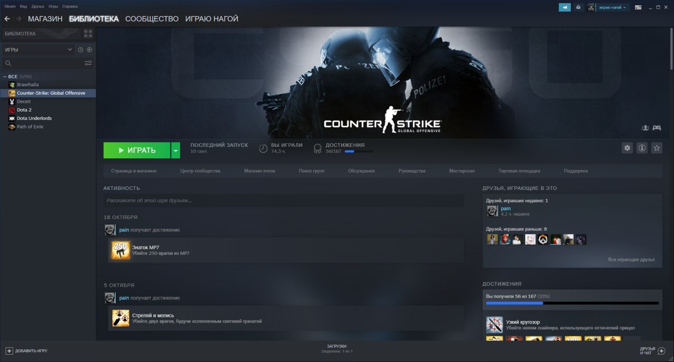Open the dropdown arrow beside ИГРАТЬ
The height and width of the screenshot is (362, 674).
click(176, 150)
